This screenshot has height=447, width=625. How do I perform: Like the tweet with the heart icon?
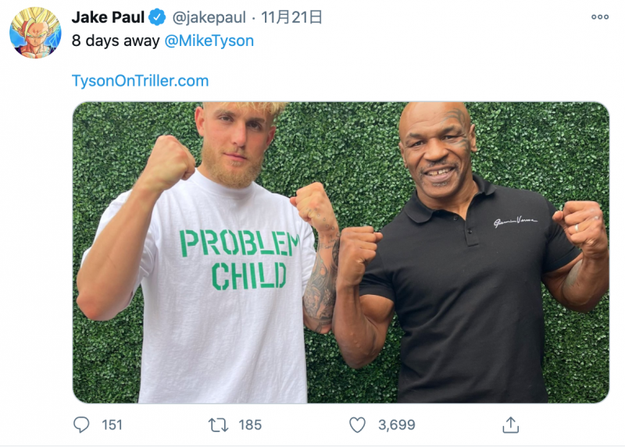[357, 424]
